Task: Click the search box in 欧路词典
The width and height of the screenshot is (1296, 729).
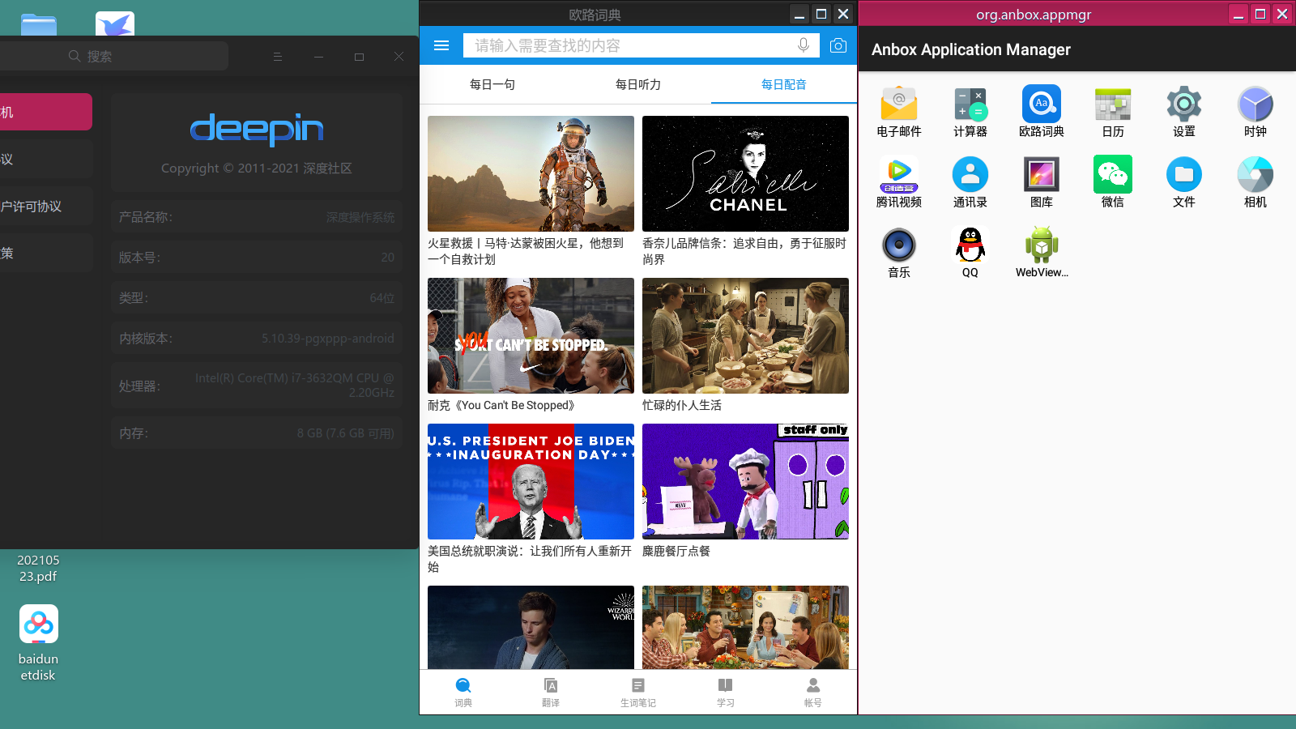Action: [642, 45]
